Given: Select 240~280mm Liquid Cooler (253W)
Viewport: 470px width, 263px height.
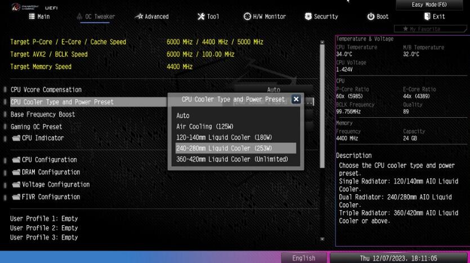Looking at the screenshot, I should pos(236,148).
